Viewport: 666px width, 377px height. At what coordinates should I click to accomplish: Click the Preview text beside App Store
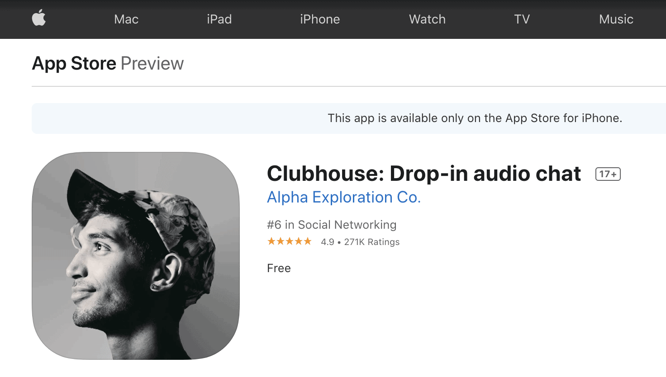152,63
